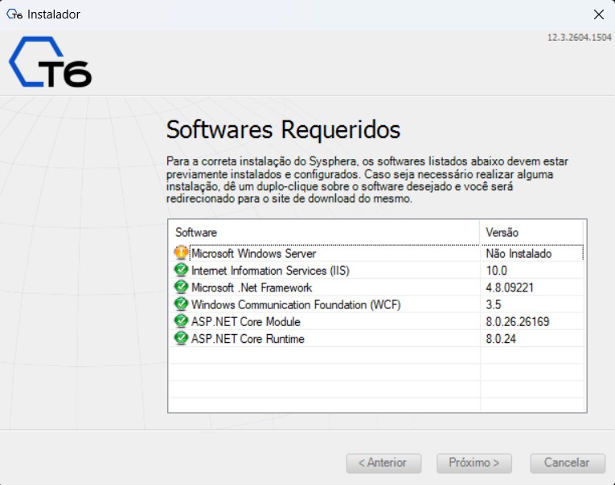Select the ASP.NET Core Runtime row
Viewport: 615px width, 485px height.
tap(376, 339)
